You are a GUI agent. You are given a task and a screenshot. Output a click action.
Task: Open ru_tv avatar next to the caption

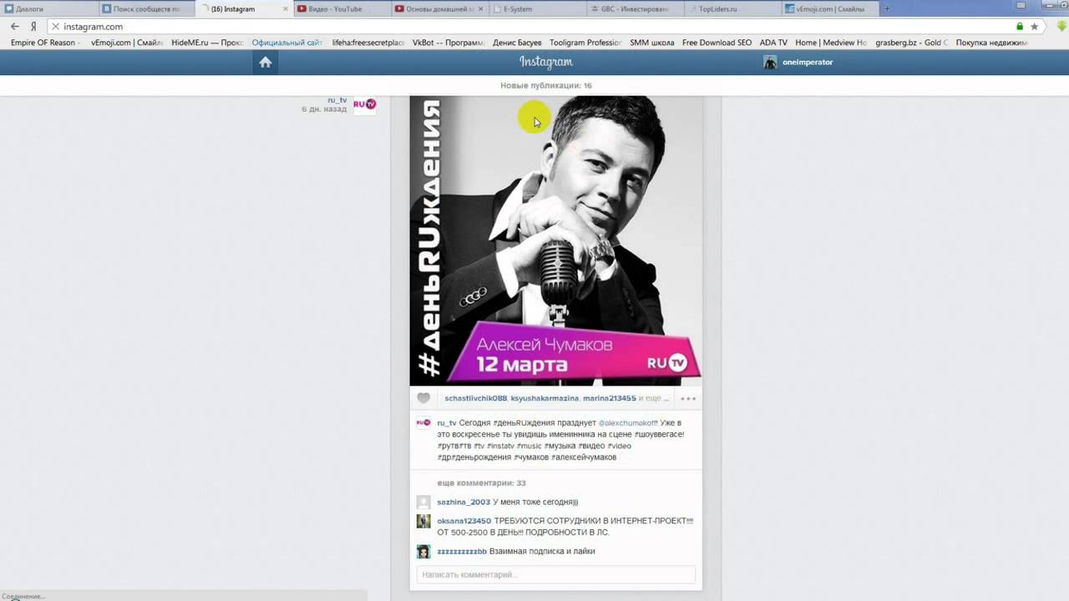coord(423,423)
